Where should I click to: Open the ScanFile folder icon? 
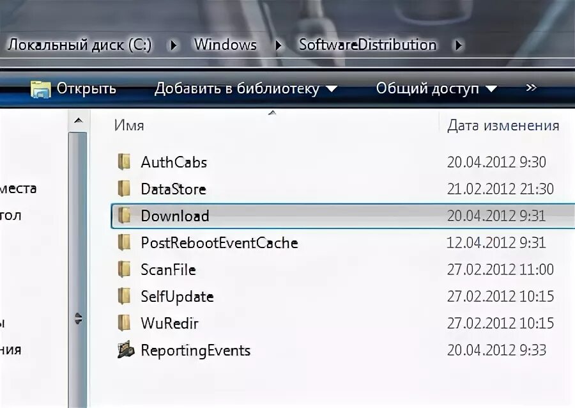pos(125,269)
